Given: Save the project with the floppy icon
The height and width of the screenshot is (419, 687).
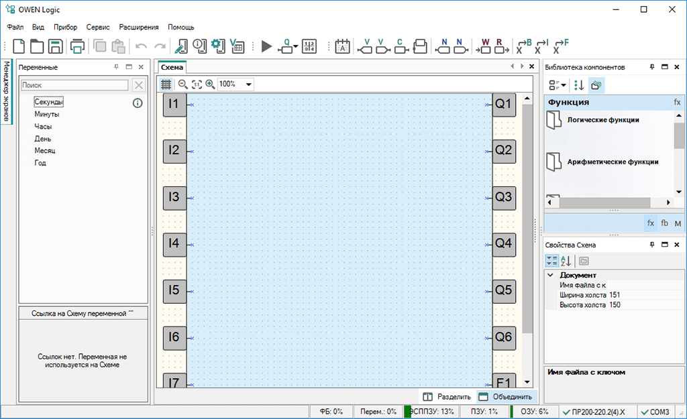Looking at the screenshot, I should click(55, 46).
